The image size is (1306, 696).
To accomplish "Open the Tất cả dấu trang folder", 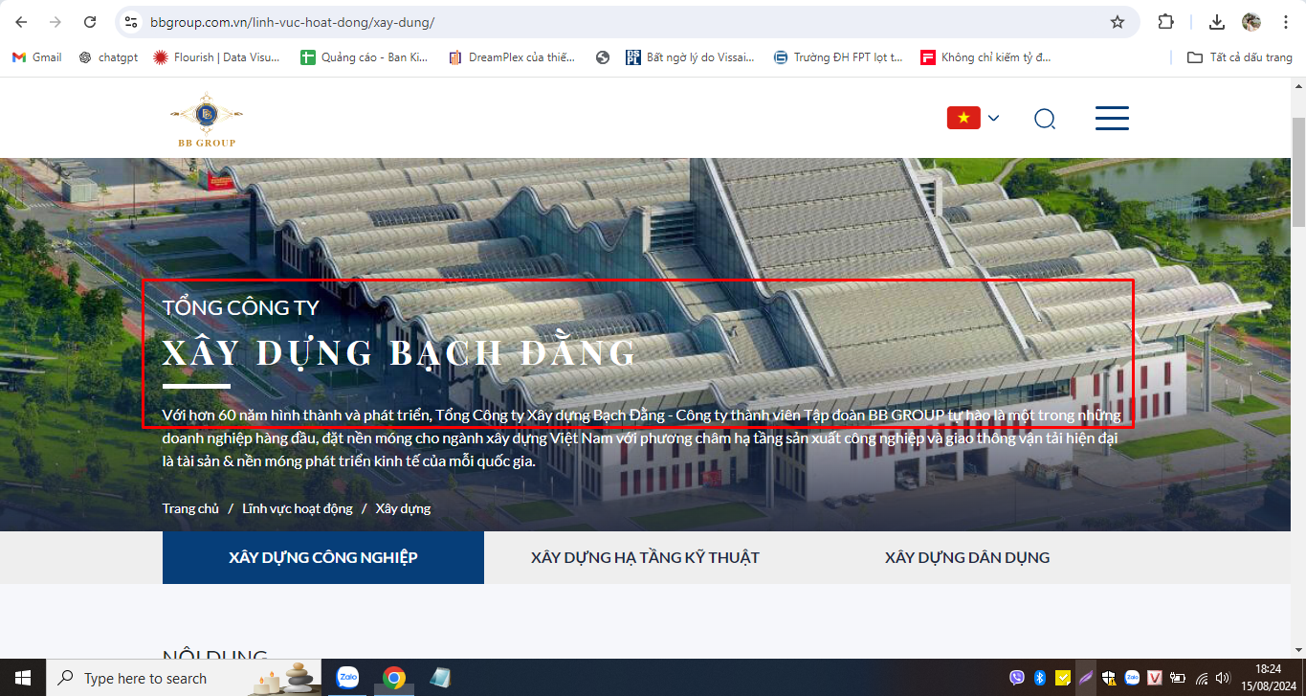I will tap(1240, 57).
